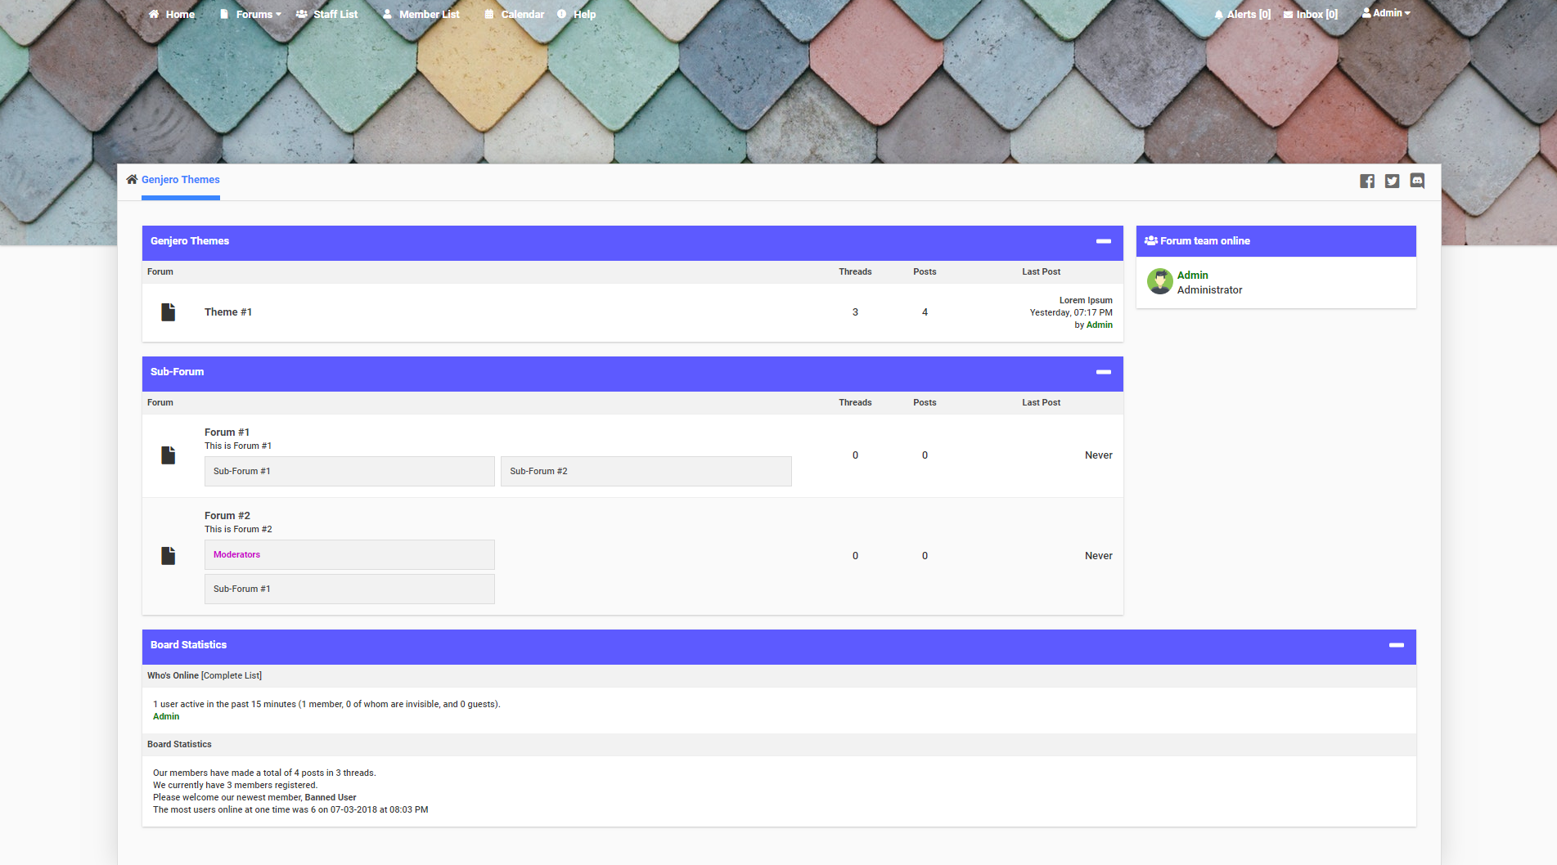The height and width of the screenshot is (865, 1557).
Task: Open the Twitter social icon
Action: click(1392, 181)
